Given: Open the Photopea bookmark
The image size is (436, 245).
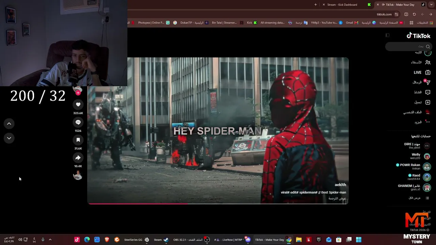Looking at the screenshot, I should point(154,23).
